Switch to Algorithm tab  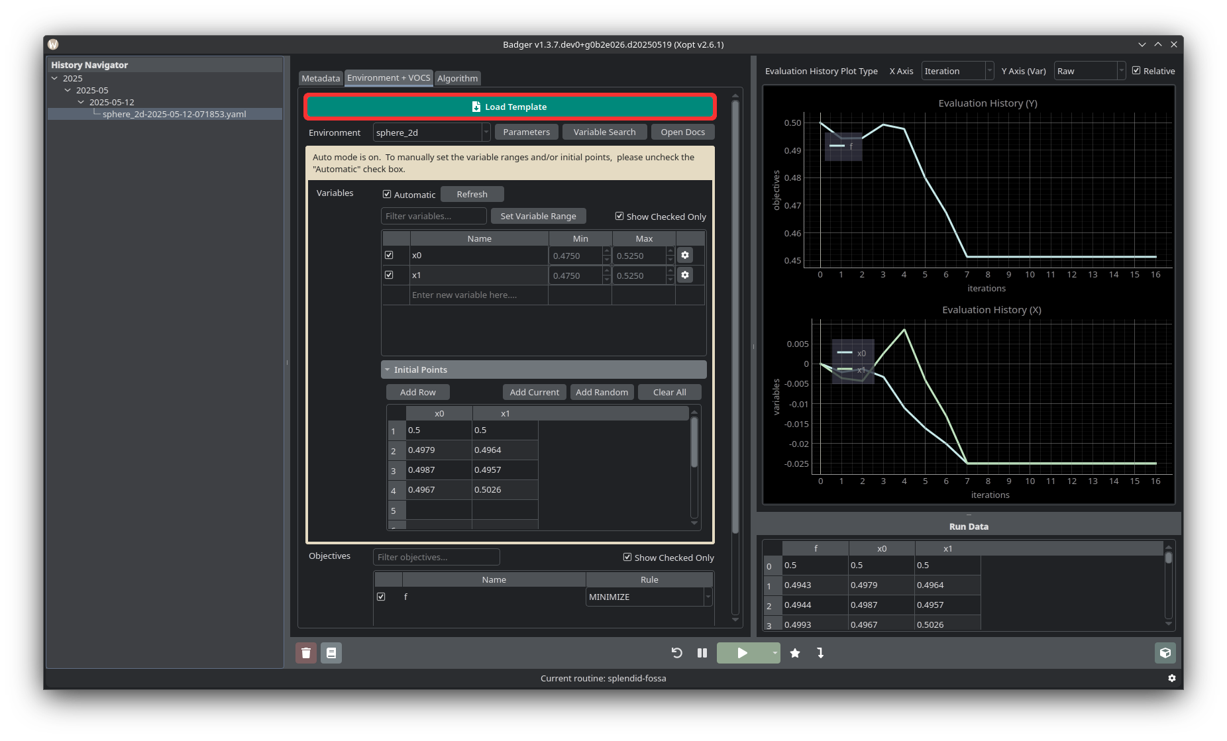click(x=457, y=78)
